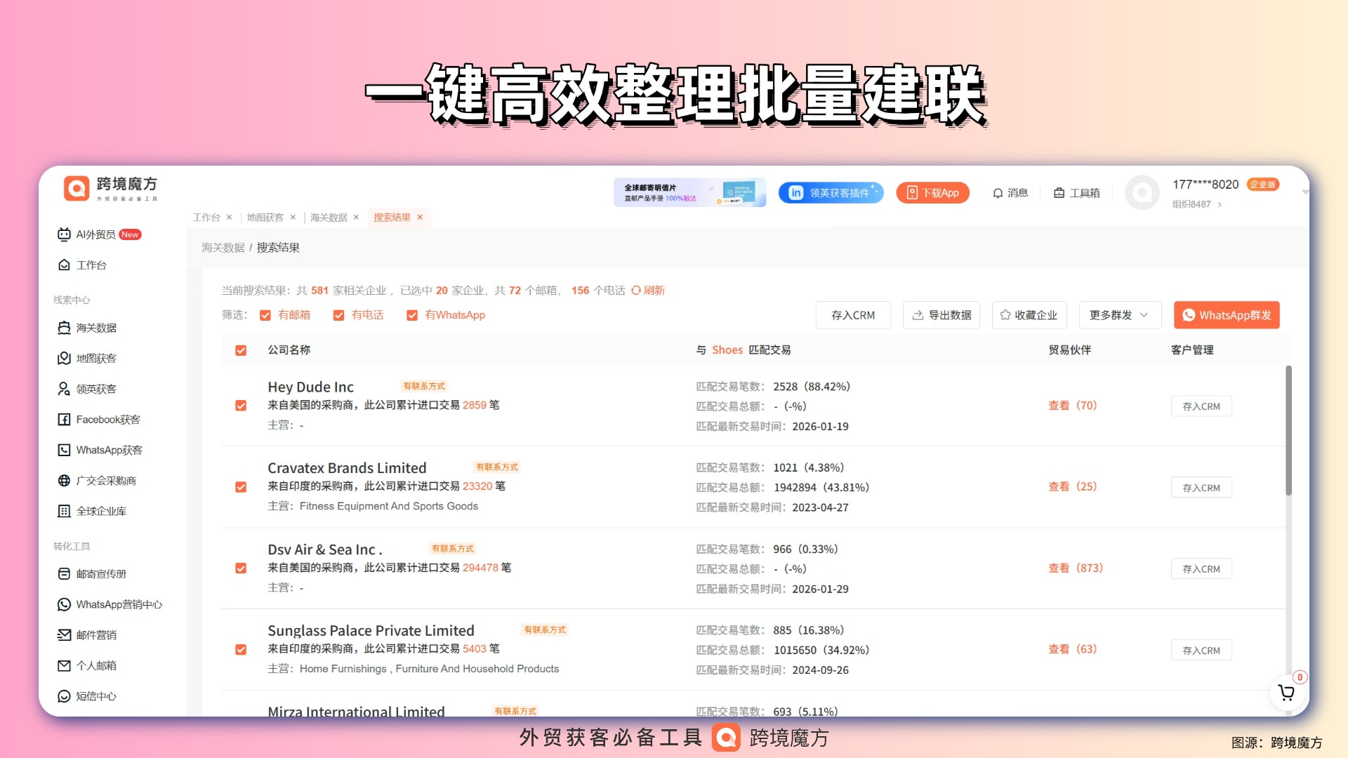This screenshot has width=1348, height=758.
Task: Open the shopping cart icon
Action: coord(1286,693)
